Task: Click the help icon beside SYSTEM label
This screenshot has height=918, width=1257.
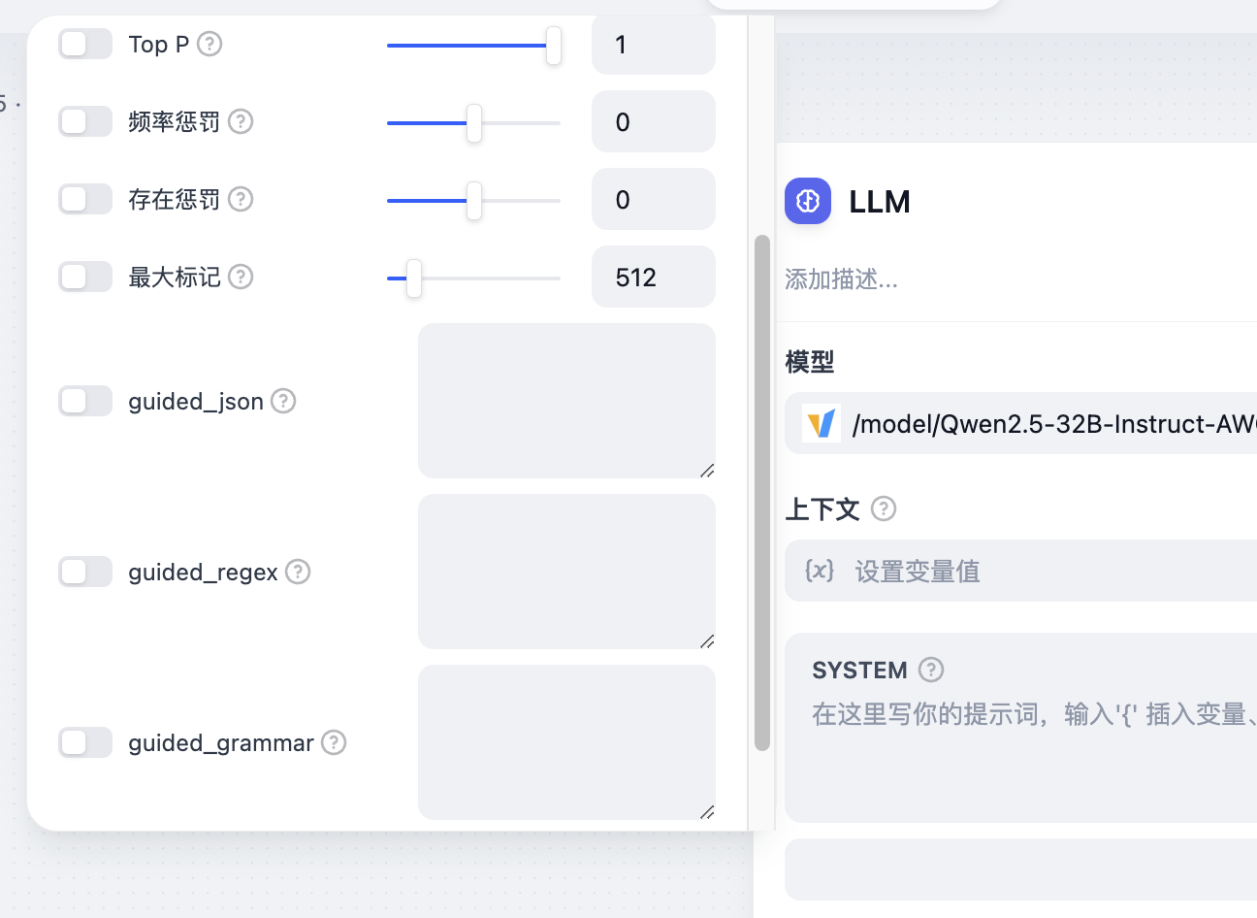Action: tap(931, 670)
